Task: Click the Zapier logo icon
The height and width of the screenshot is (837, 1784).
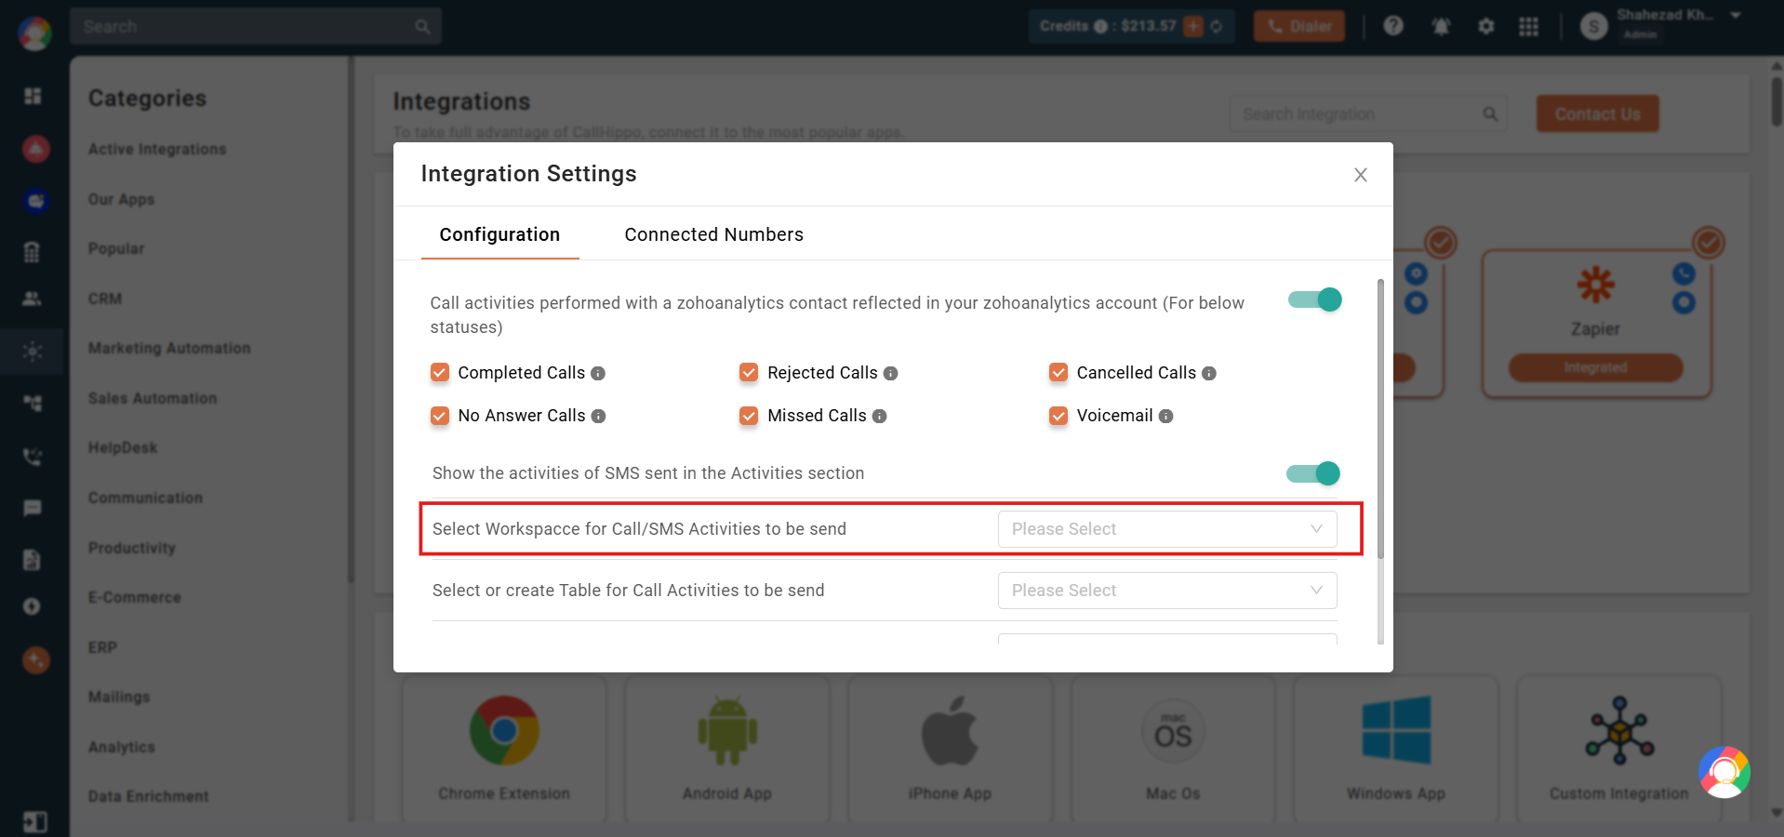Action: pyautogui.click(x=1596, y=285)
